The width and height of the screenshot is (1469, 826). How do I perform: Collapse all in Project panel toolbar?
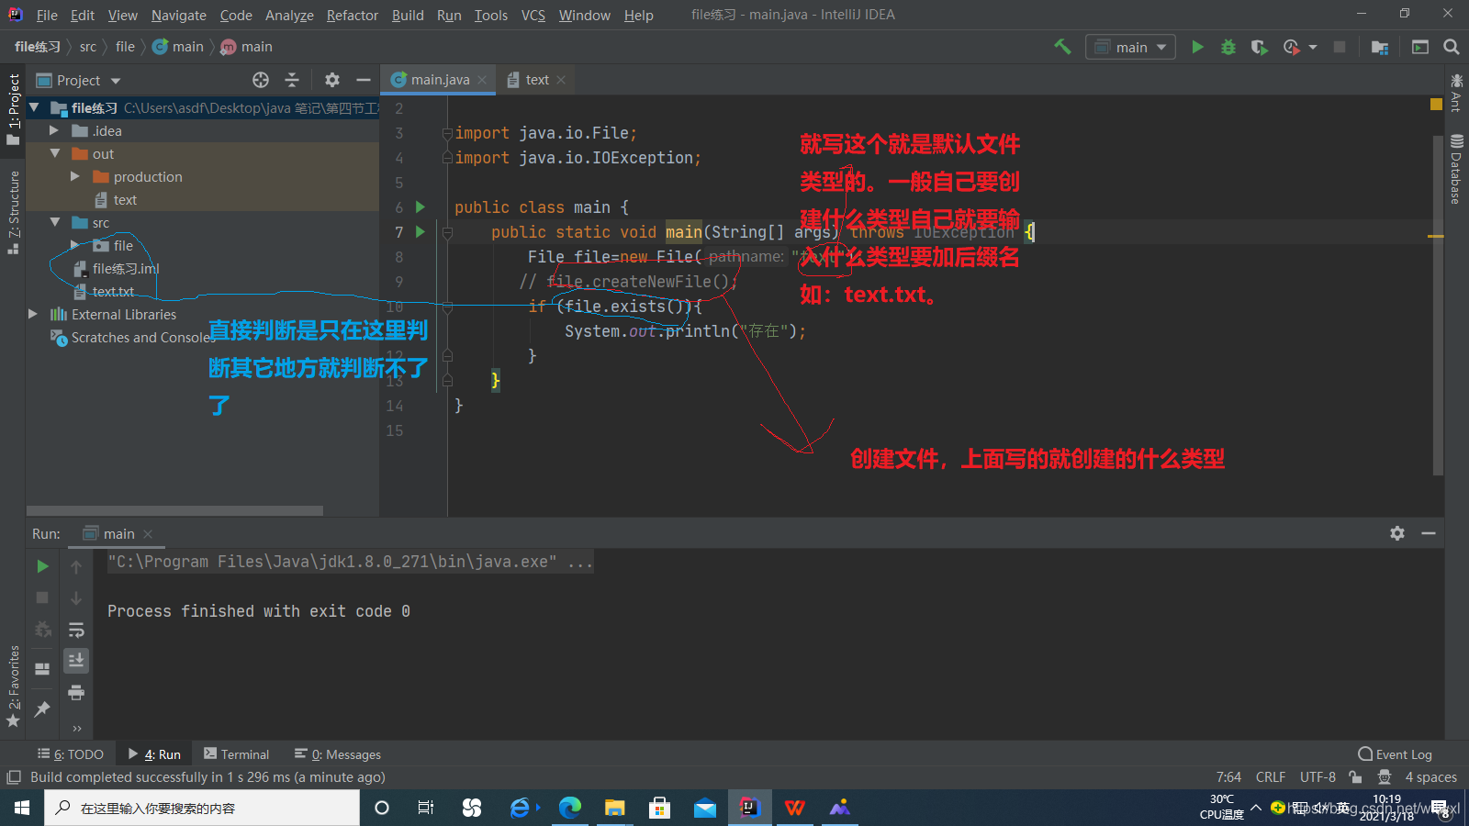click(x=292, y=80)
